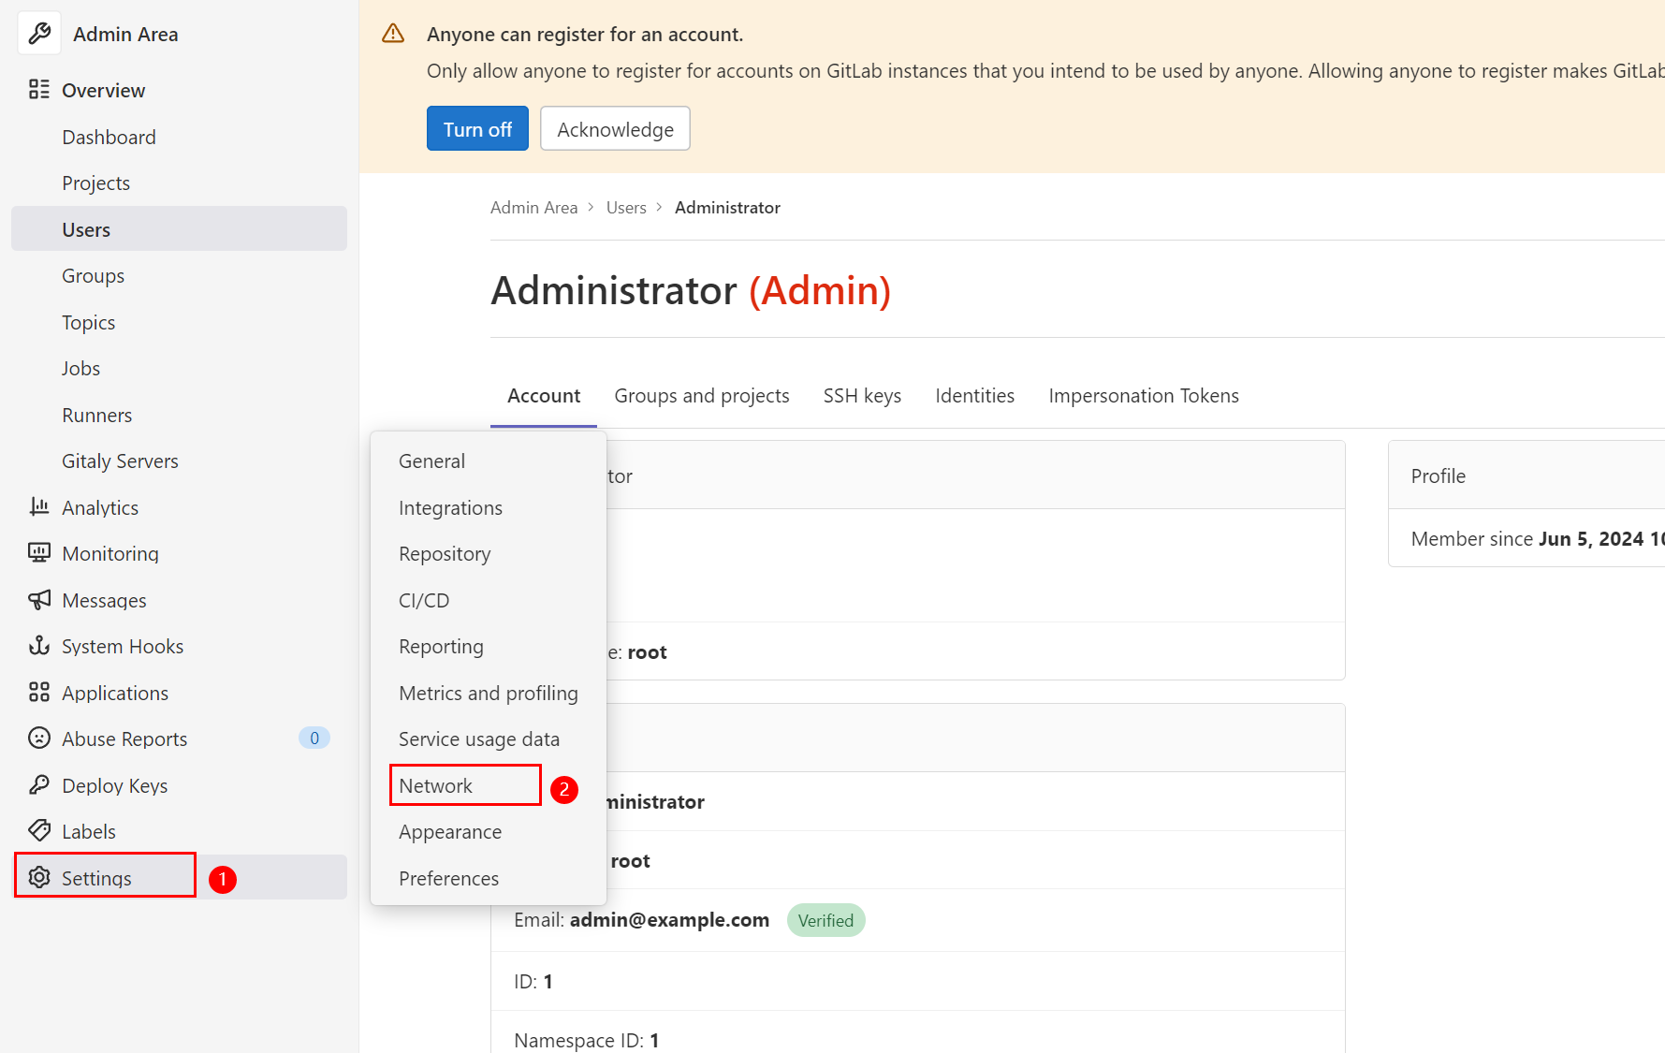Switch to the SSH keys tab
Screen dimensions: 1665x1053
coord(861,395)
